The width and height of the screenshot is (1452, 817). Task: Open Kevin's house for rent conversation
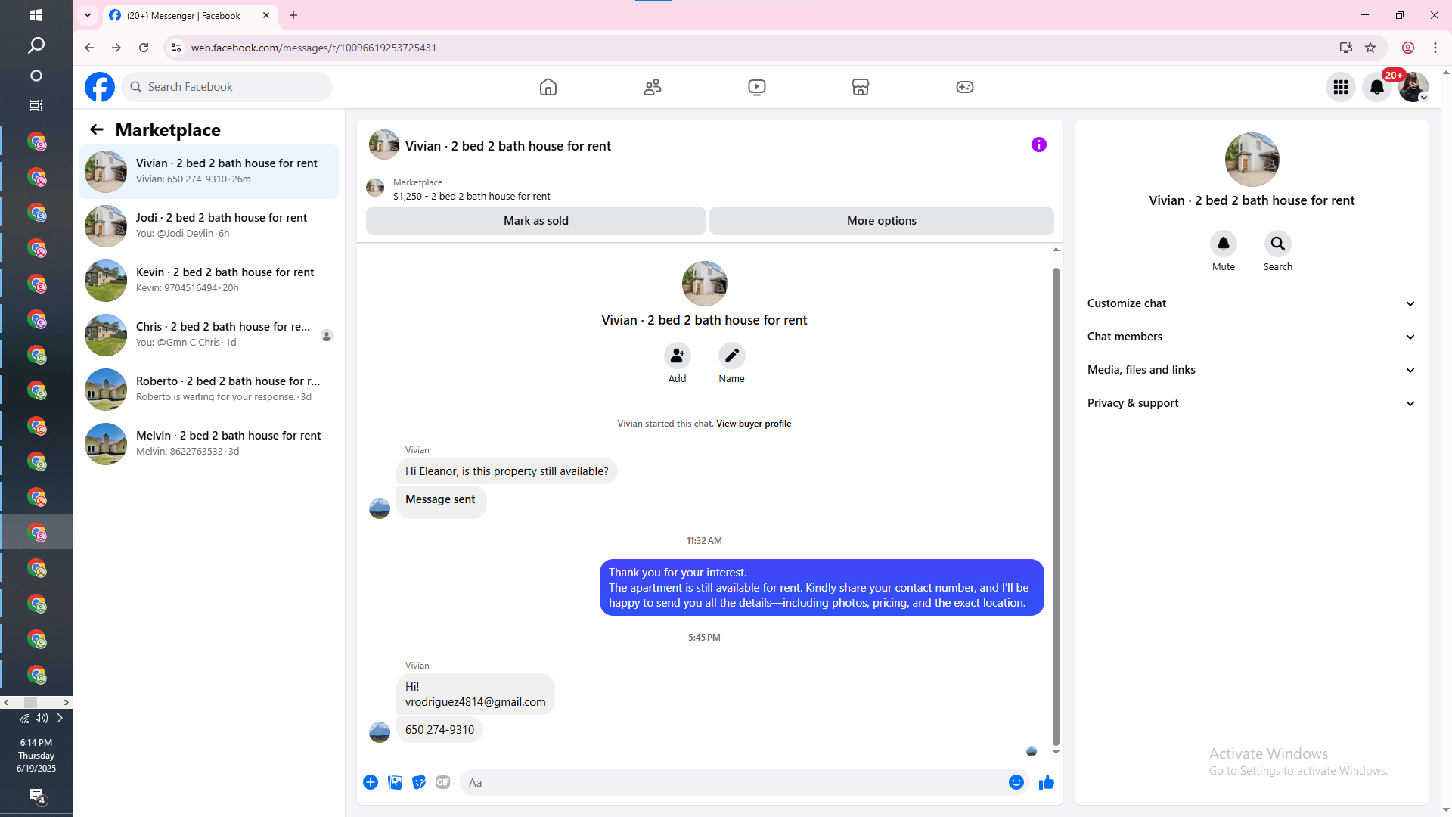(x=209, y=281)
